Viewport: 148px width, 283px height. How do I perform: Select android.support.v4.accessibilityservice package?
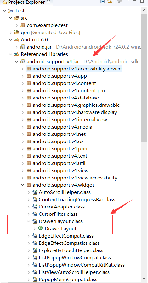(77, 69)
